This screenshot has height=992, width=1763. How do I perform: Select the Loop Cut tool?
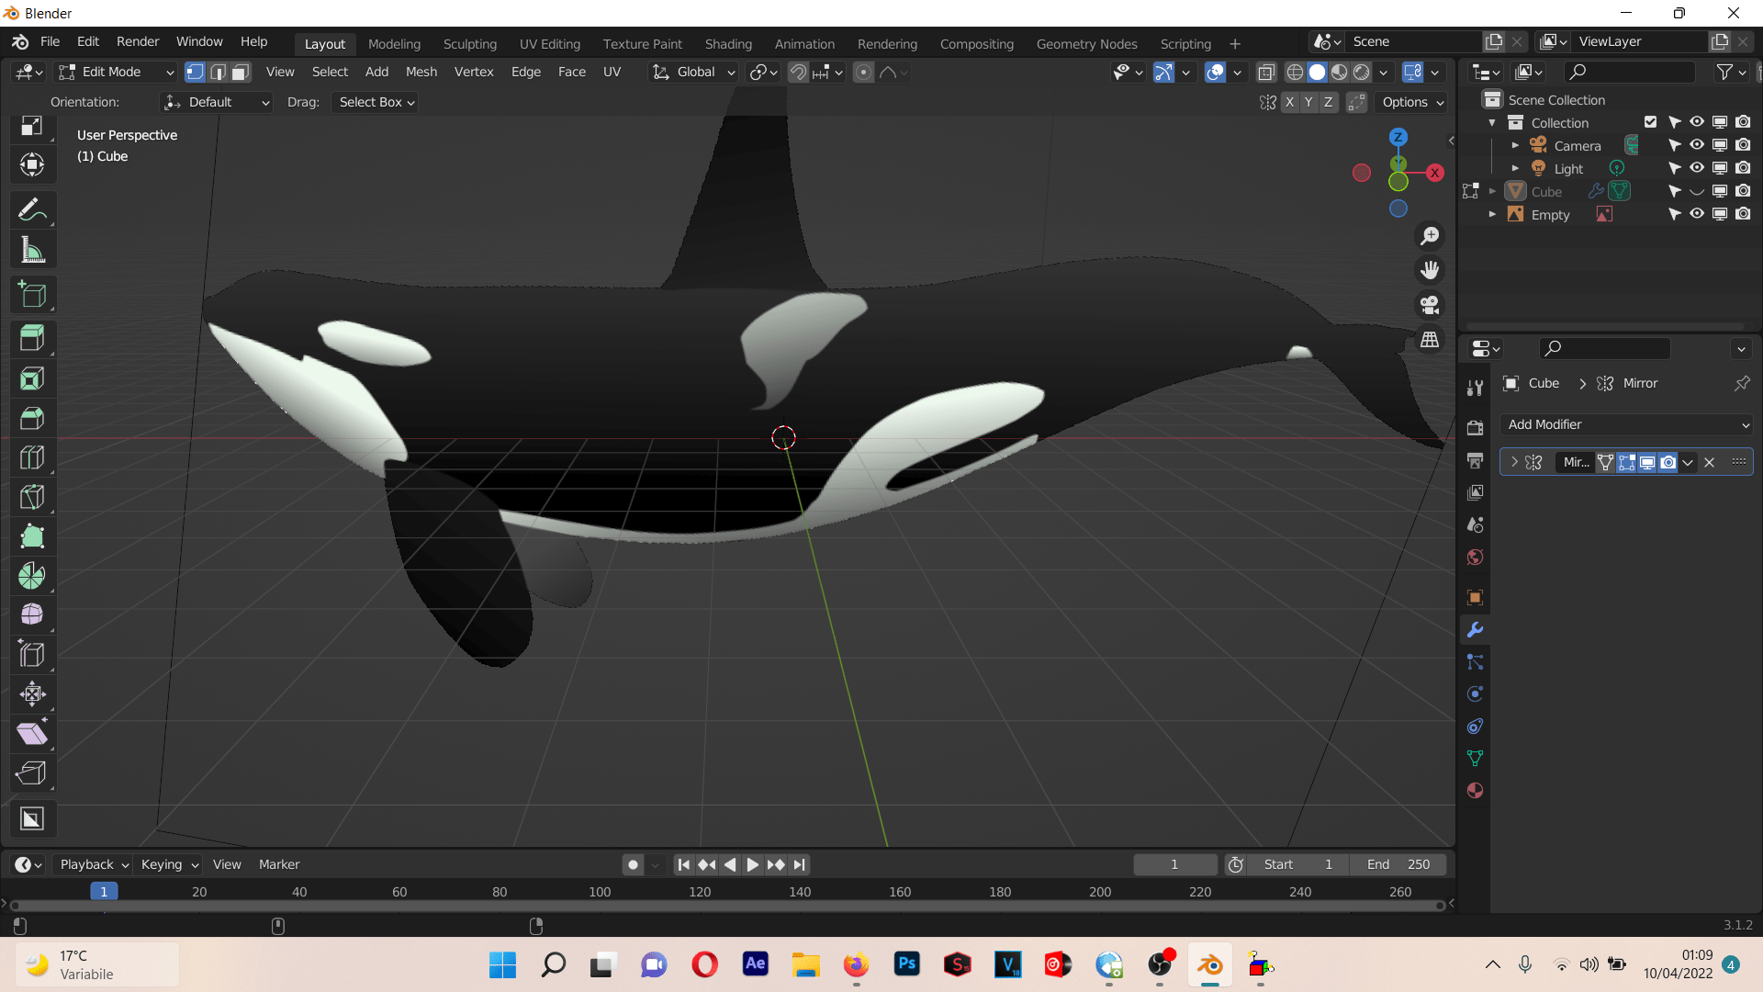point(32,457)
